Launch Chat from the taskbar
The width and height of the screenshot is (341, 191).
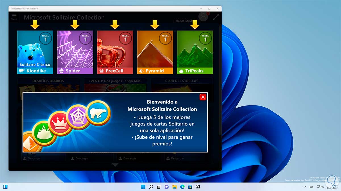[167, 187]
